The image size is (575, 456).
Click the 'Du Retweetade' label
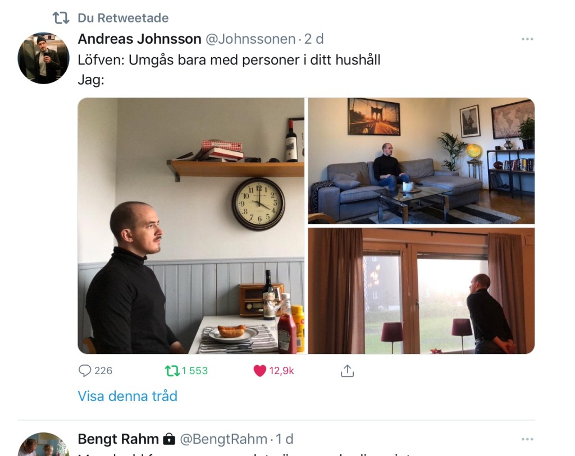tap(123, 18)
